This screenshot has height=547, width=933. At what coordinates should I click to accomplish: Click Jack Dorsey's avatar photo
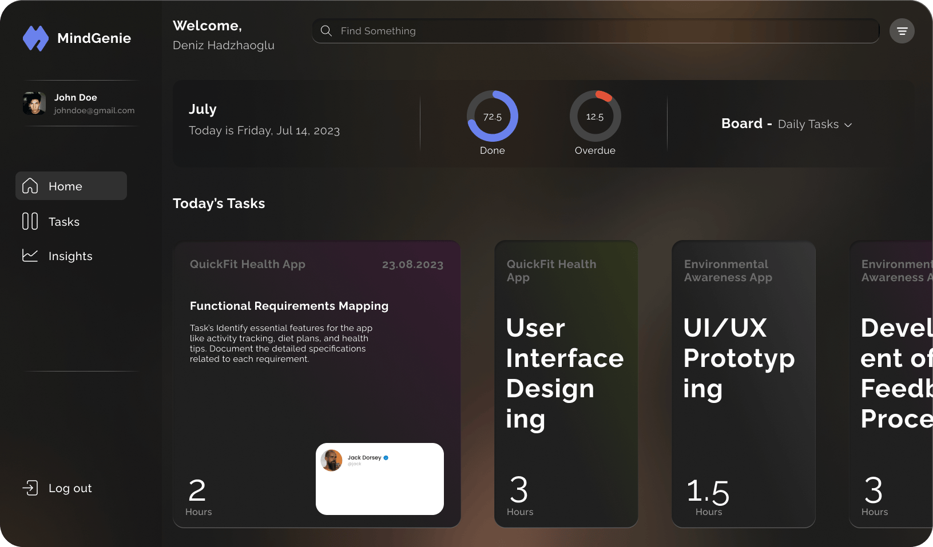(x=331, y=460)
